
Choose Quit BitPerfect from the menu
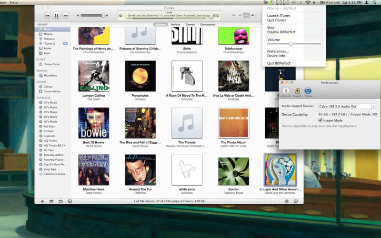pyautogui.click(x=278, y=63)
